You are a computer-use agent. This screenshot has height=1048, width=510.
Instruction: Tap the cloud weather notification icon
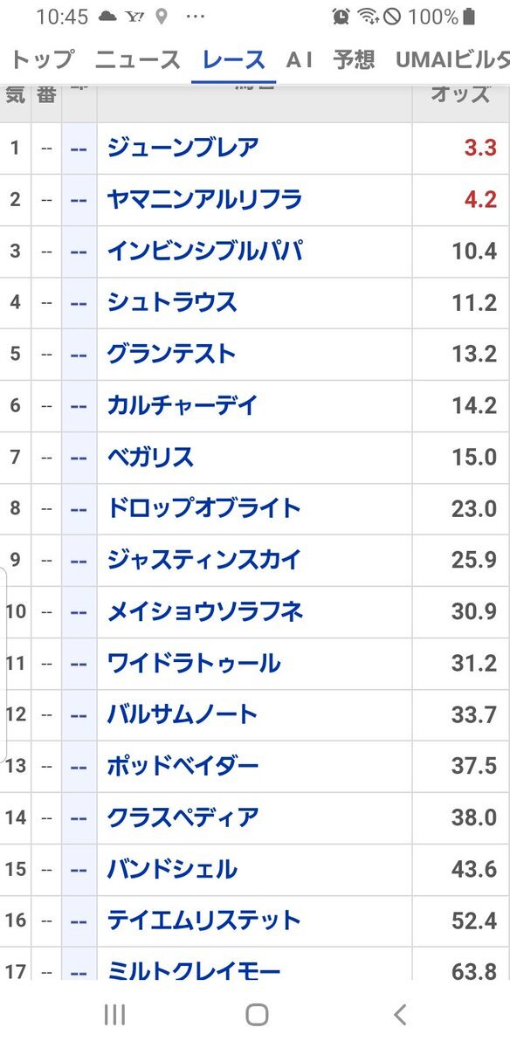click(107, 17)
